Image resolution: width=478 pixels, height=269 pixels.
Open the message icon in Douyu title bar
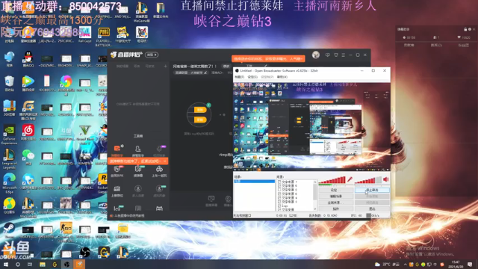tap(327, 55)
